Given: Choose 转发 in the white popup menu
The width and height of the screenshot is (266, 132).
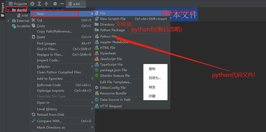Looking at the screenshot, I should [155, 87].
